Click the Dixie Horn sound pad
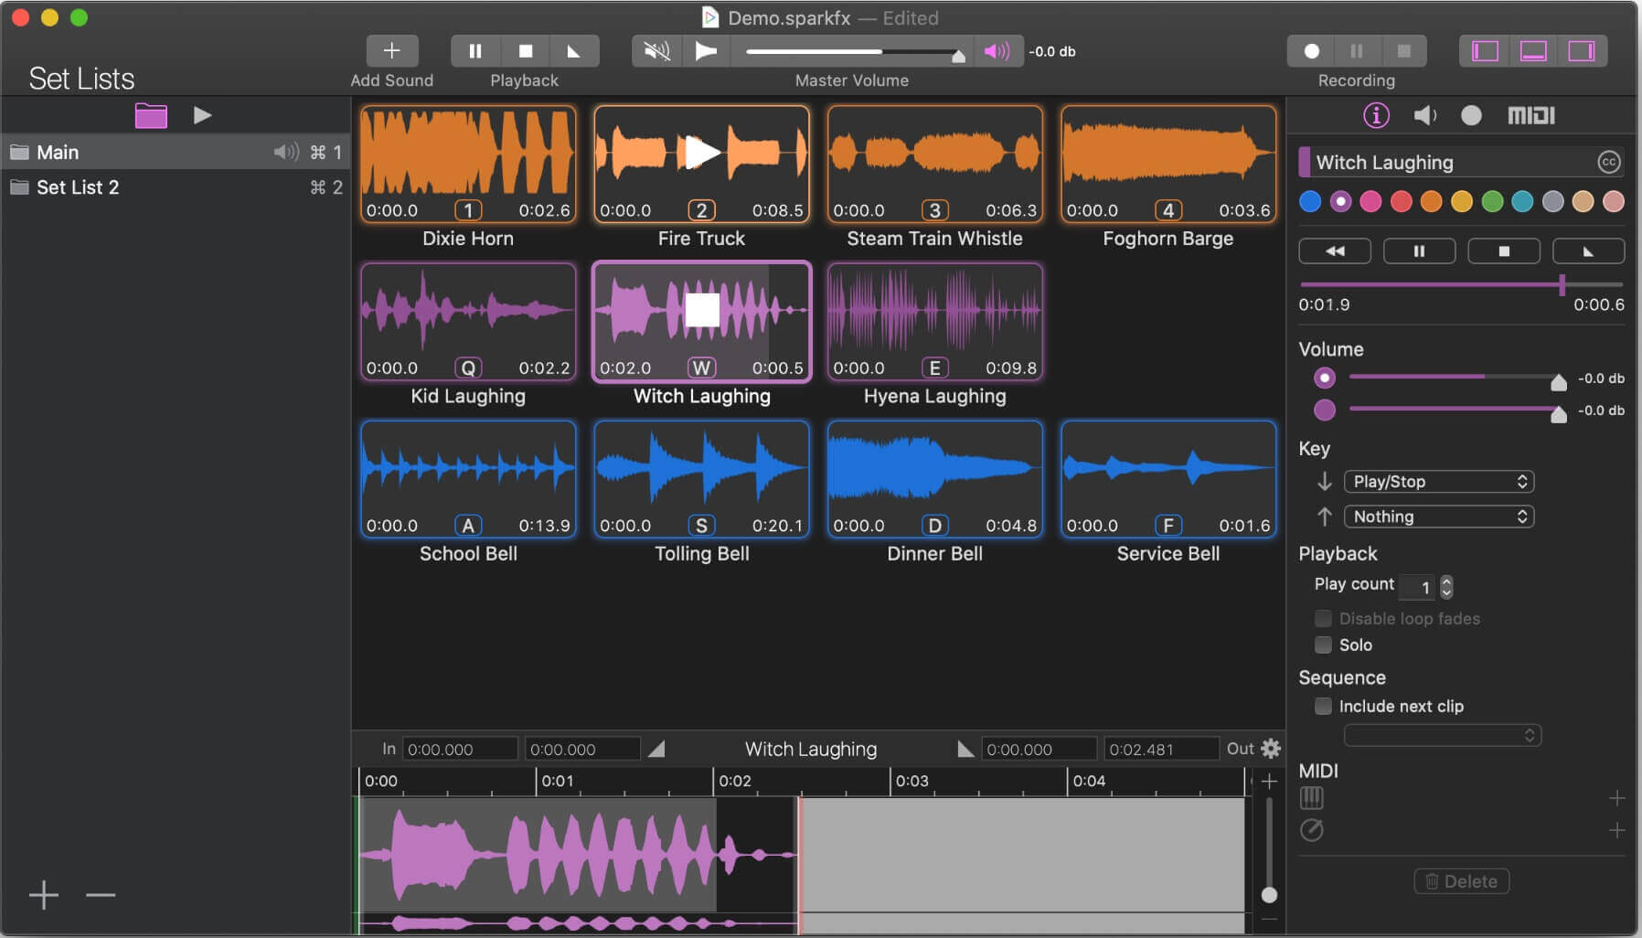Image resolution: width=1642 pixels, height=938 pixels. 468,165
